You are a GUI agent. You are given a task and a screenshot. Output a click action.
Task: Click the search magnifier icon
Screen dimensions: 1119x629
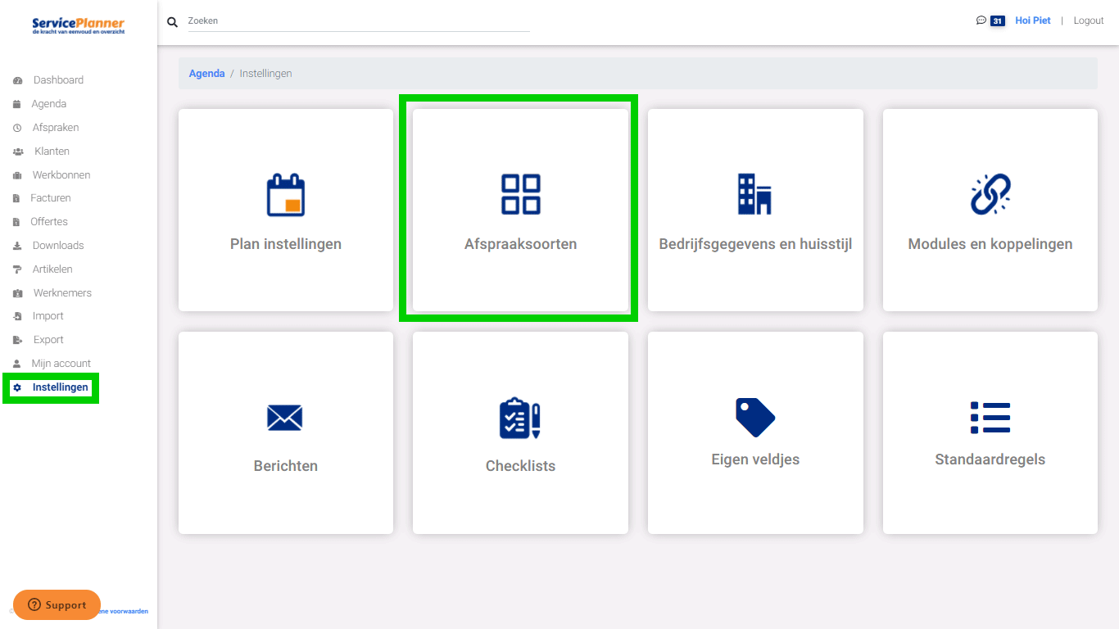coord(173,22)
